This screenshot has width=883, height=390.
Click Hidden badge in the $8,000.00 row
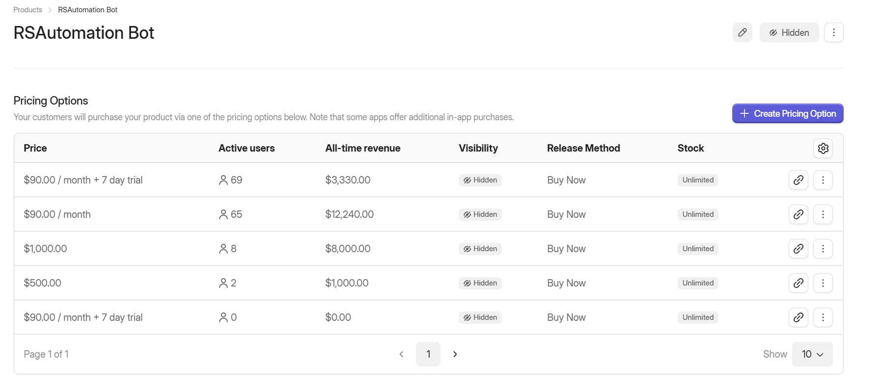[x=480, y=249]
